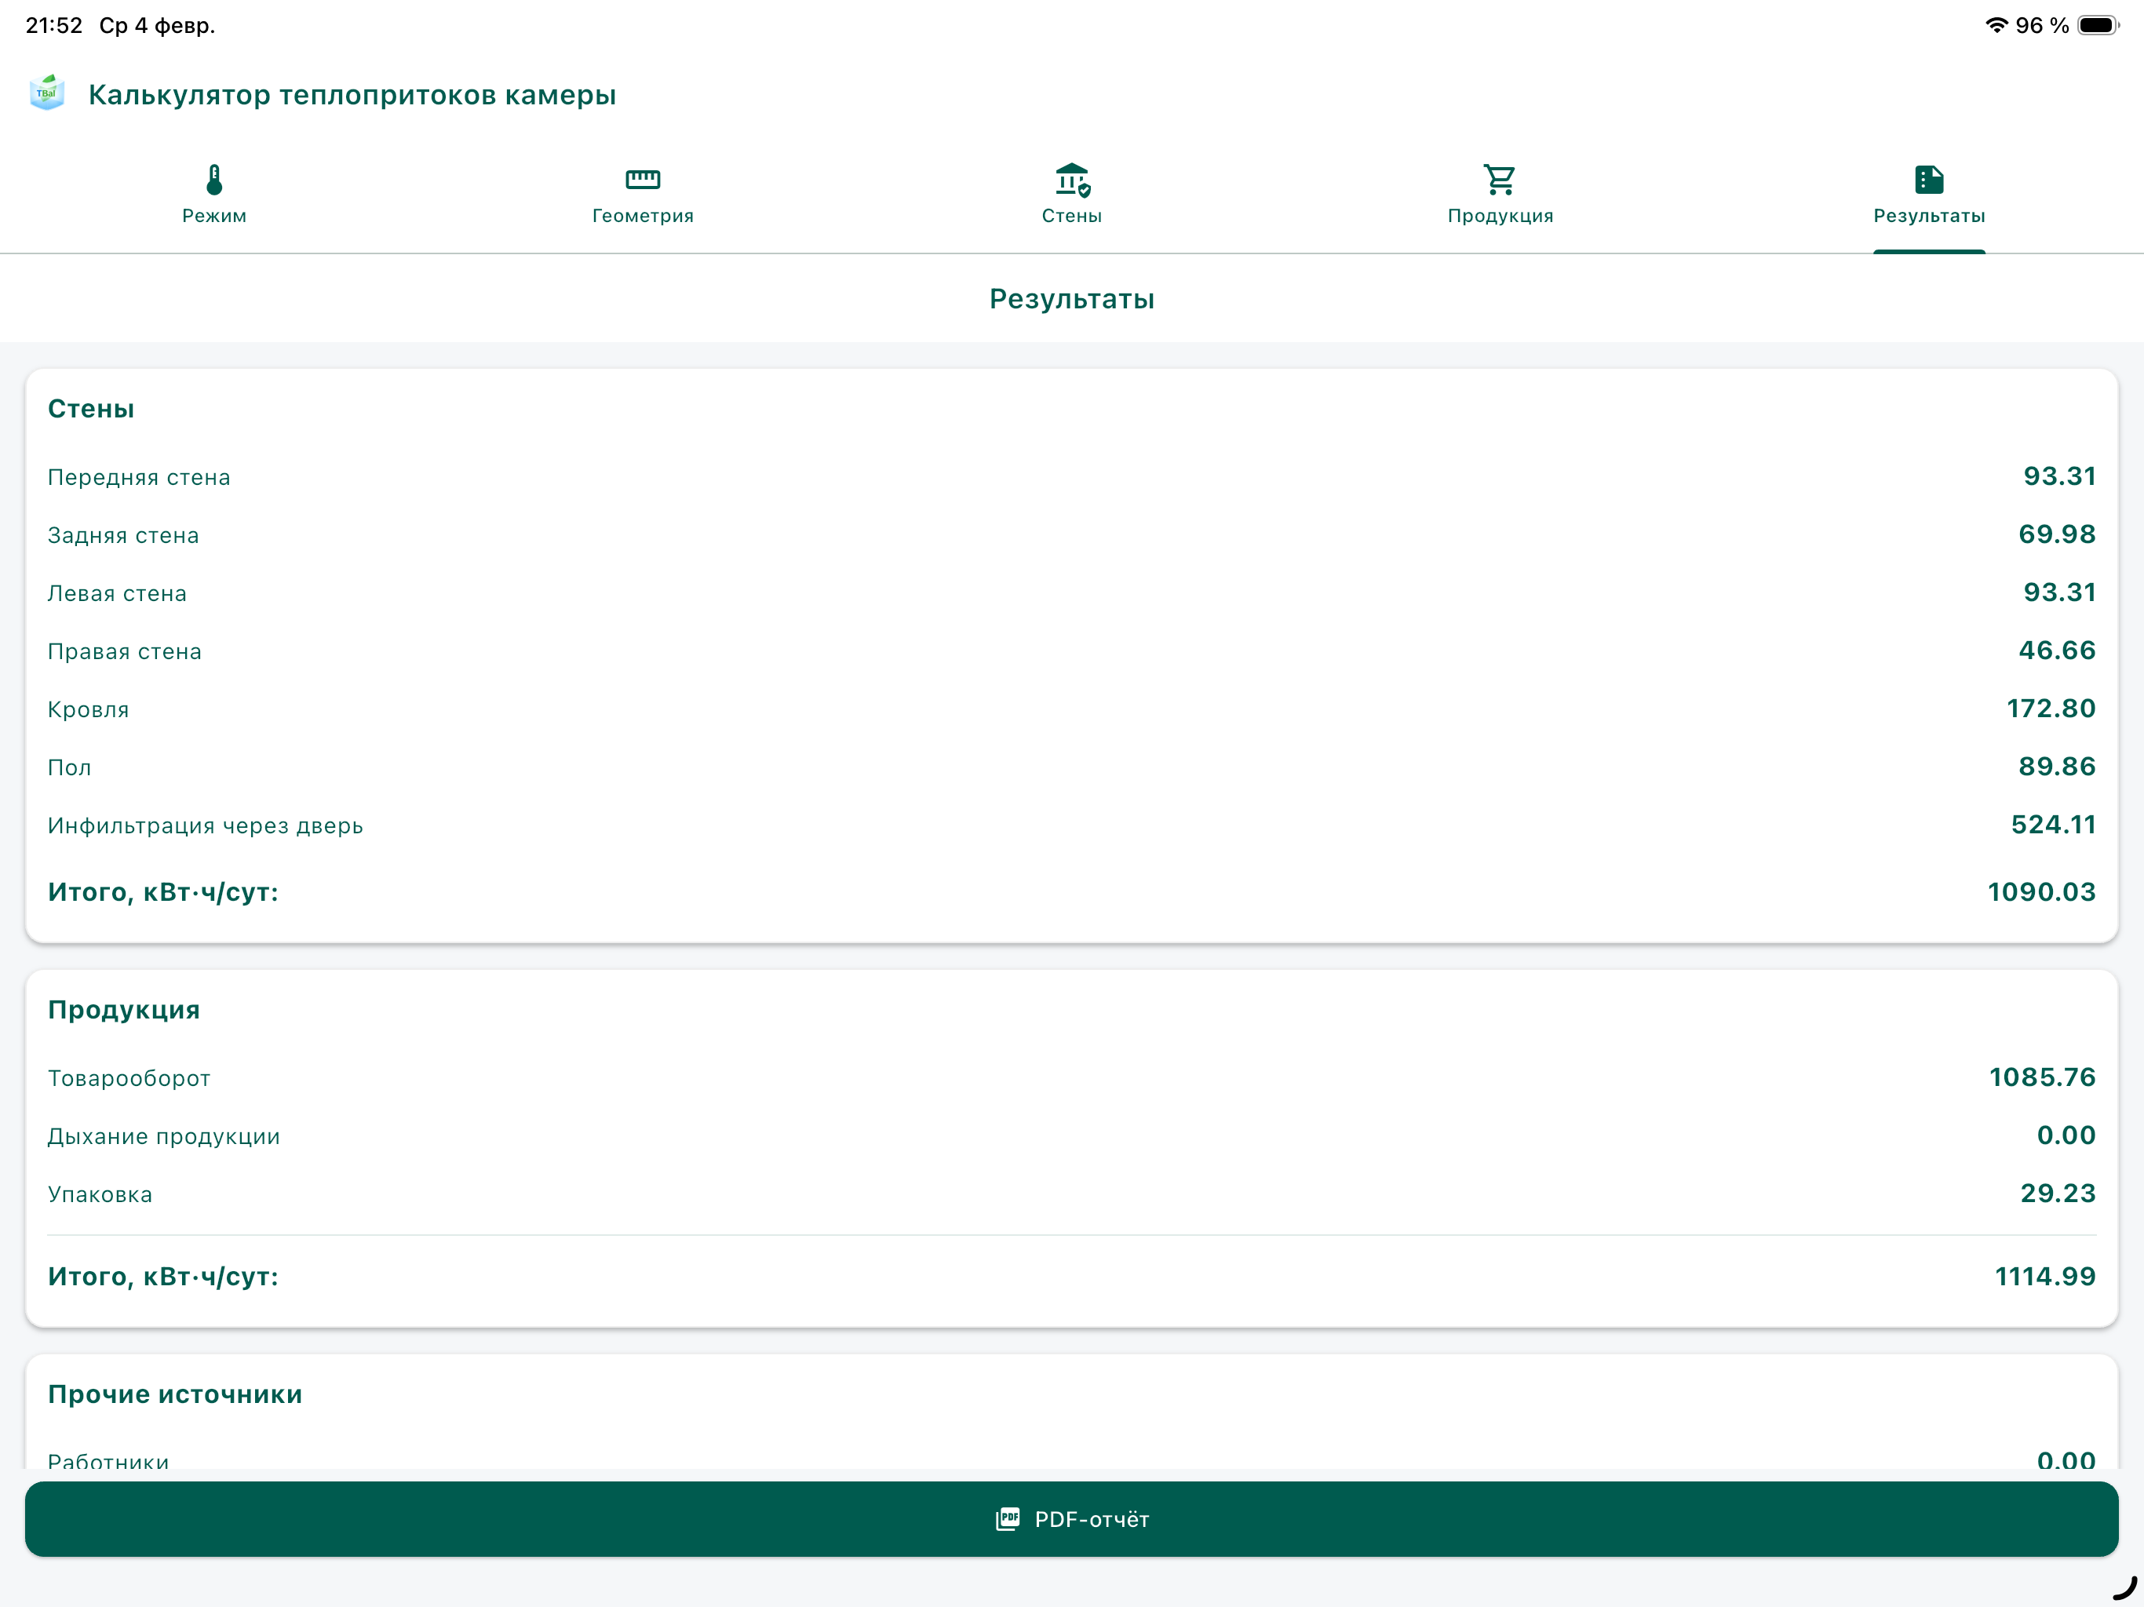The height and width of the screenshot is (1607, 2144).
Task: Tap the app title Калькулятор теплопритоков камеры
Action: tap(352, 95)
